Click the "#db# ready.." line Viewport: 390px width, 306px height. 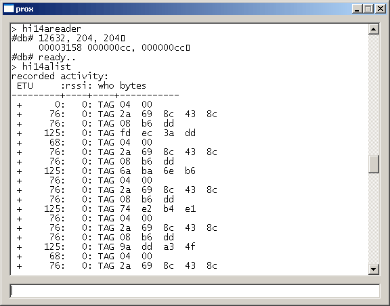point(43,58)
